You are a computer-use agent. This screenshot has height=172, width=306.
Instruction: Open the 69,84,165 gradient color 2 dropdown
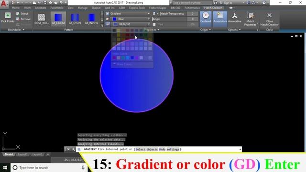(130, 24)
